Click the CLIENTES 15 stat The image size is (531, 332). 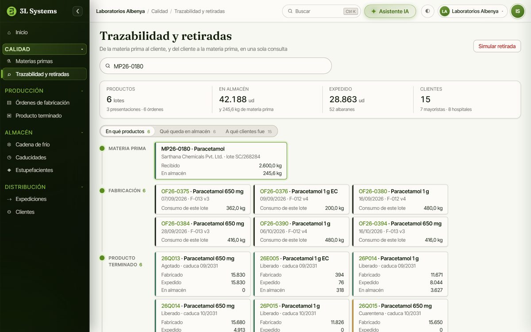pos(465,99)
